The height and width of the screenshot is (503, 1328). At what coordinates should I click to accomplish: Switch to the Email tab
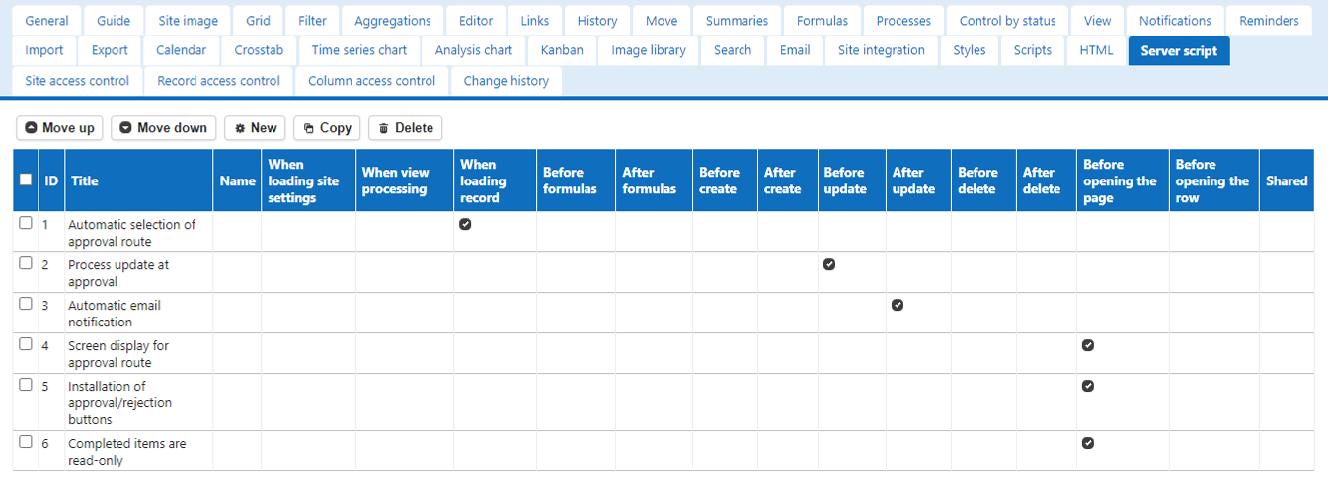(x=795, y=50)
